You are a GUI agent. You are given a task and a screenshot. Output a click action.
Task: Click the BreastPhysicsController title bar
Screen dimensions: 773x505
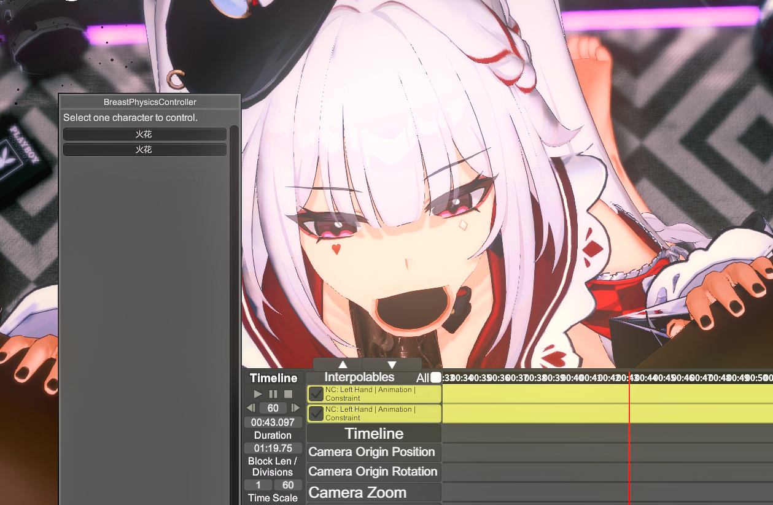[150, 102]
